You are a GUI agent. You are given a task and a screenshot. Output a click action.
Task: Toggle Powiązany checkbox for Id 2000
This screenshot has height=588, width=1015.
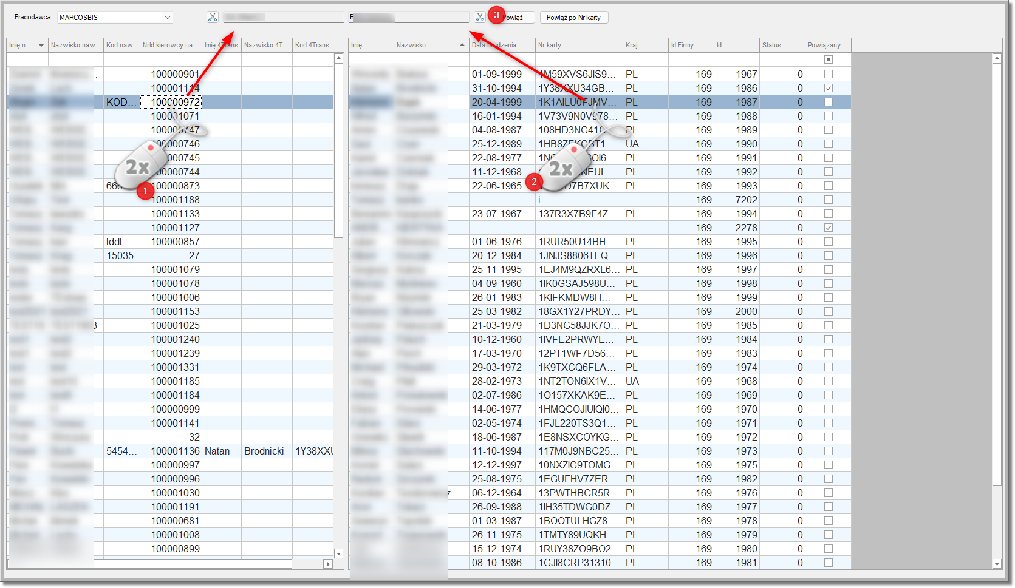coord(829,311)
